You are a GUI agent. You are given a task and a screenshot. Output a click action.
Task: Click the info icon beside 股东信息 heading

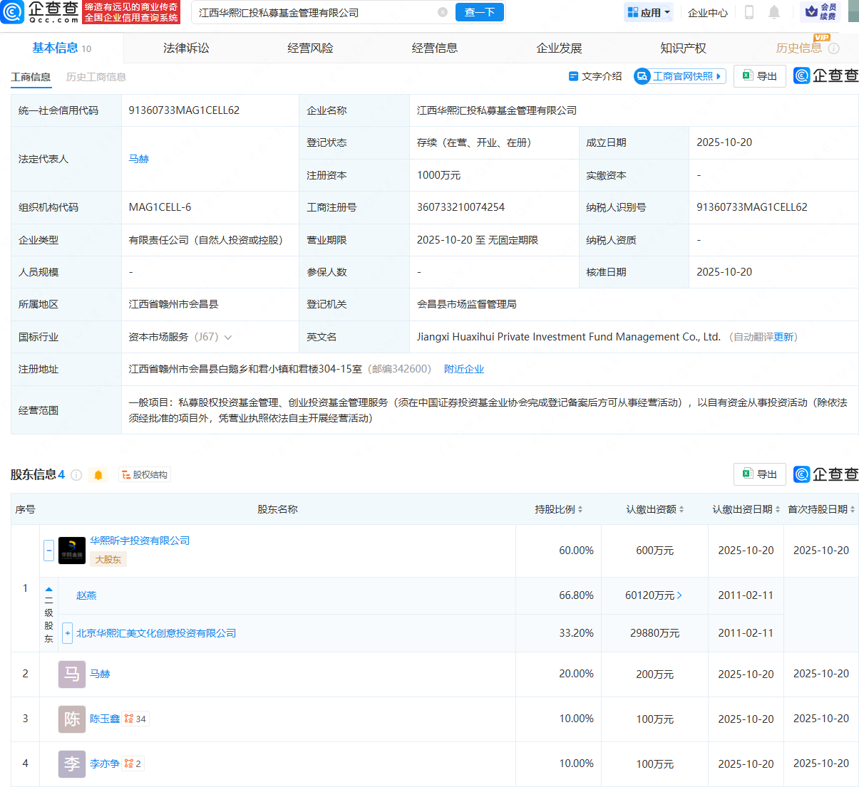click(x=76, y=474)
